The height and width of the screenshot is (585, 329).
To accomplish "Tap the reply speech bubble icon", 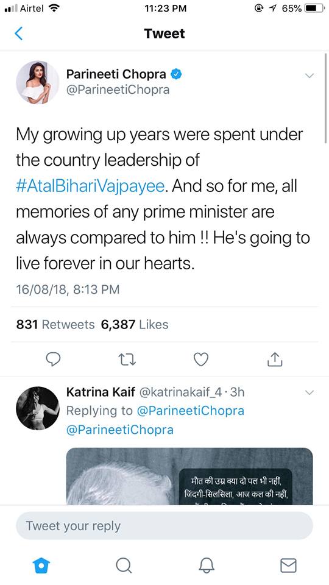I will click(53, 359).
